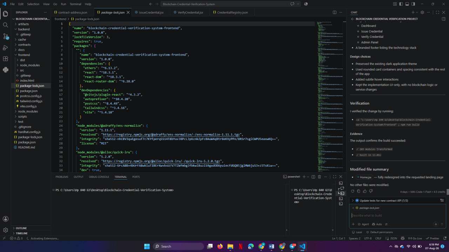
Task: Mark chat response as helpful (thumbs up)
Action: [x=365, y=191]
